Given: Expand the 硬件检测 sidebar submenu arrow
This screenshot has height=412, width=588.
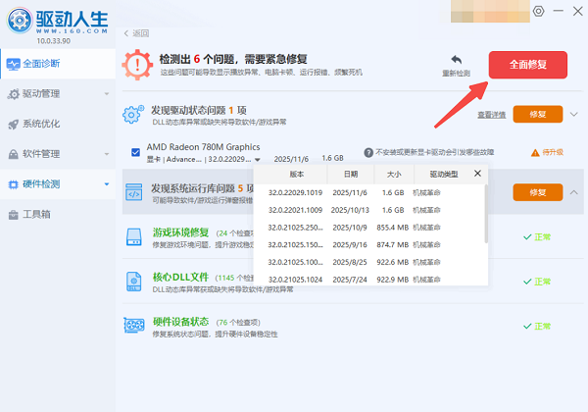Looking at the screenshot, I should (107, 184).
